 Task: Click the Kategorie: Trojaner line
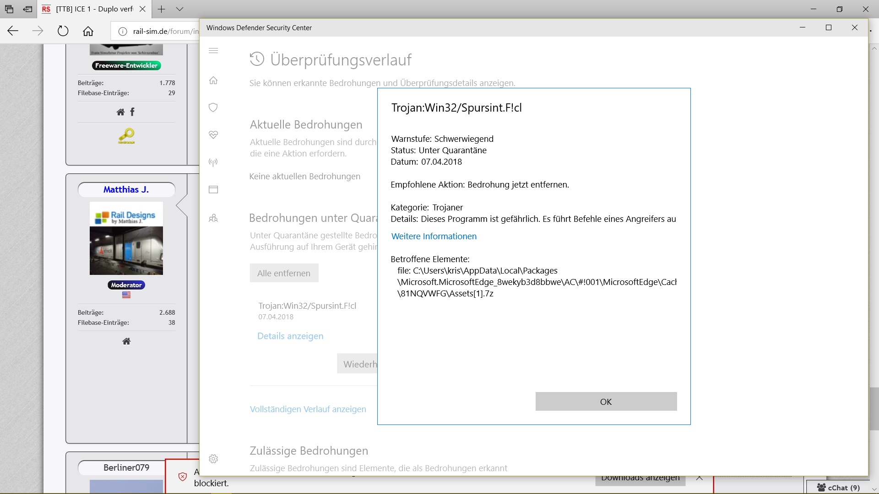427,208
